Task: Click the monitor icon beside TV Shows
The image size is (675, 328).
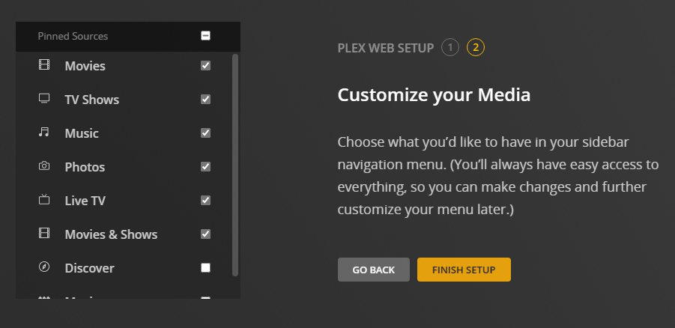Action: tap(43, 99)
